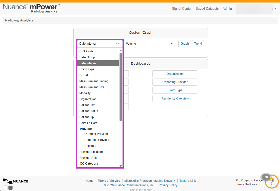Click the Graph button
Viewport: 280px width, 191px height.
(x=185, y=44)
